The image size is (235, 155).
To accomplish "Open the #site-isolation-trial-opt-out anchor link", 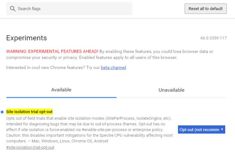I will (30, 147).
